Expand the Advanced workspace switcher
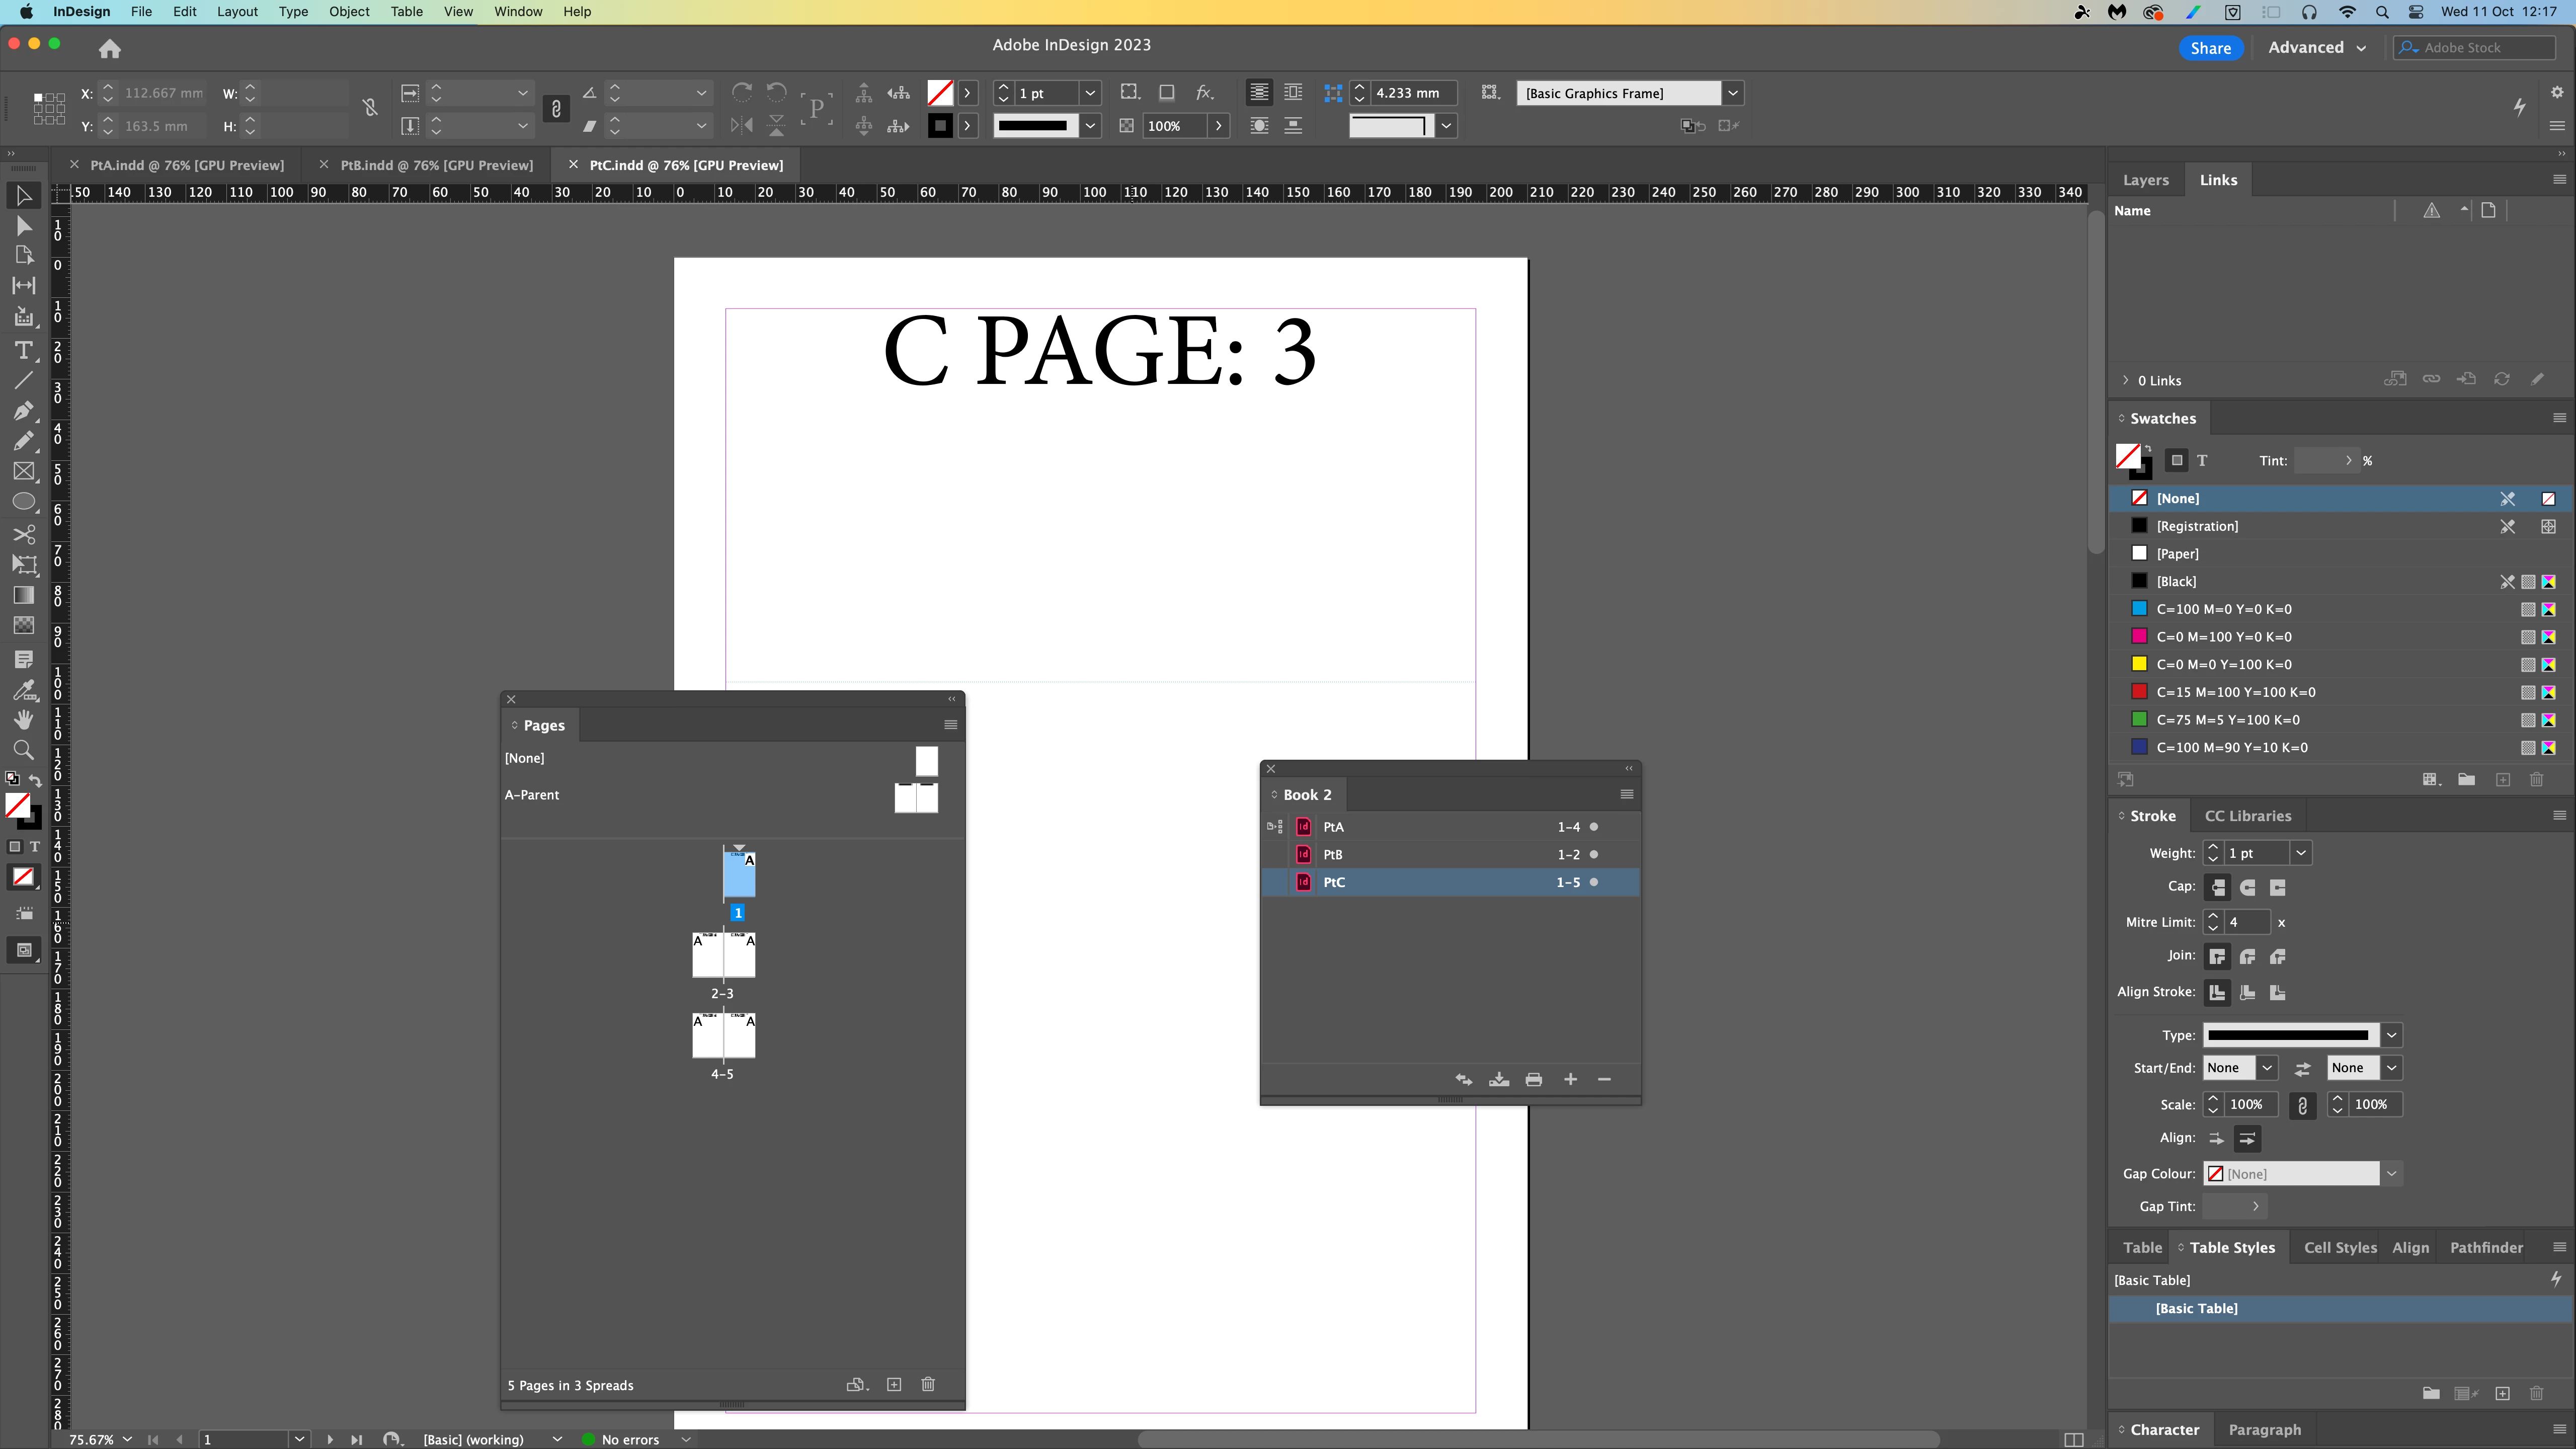The width and height of the screenshot is (2576, 1449). tap(2316, 47)
